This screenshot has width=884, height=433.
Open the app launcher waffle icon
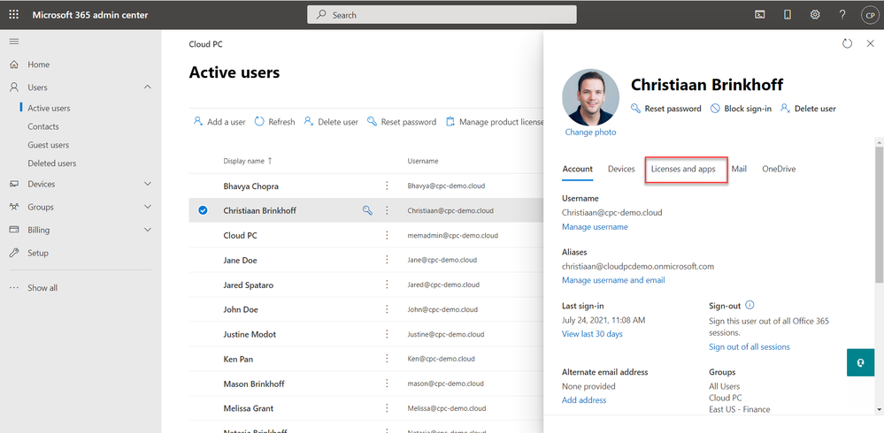13,15
